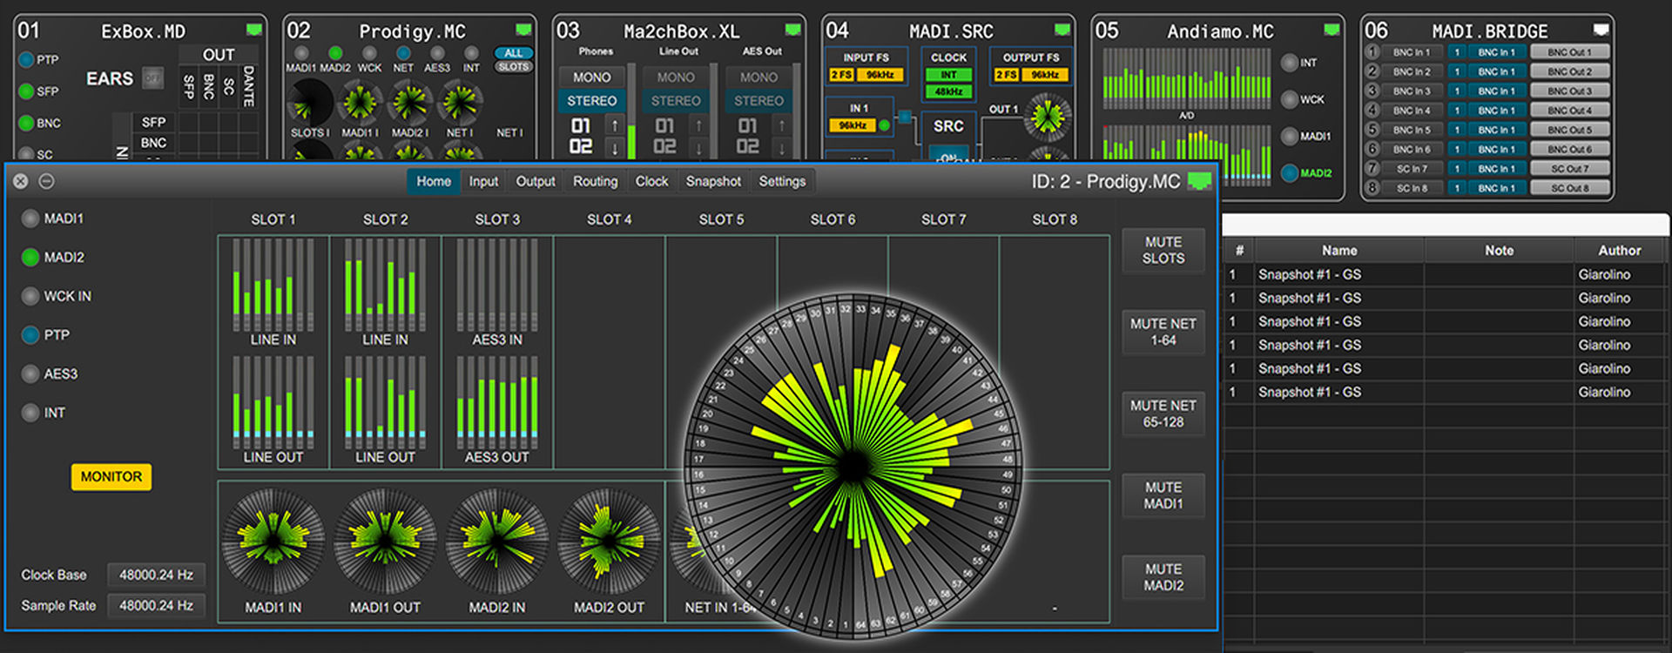Click Slot 3 AES3 OUT level meter

(x=497, y=402)
